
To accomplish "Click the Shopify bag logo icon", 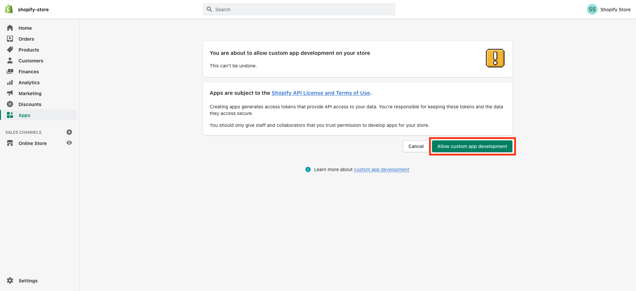I will [x=9, y=9].
